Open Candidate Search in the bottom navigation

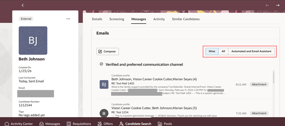tap(135, 124)
